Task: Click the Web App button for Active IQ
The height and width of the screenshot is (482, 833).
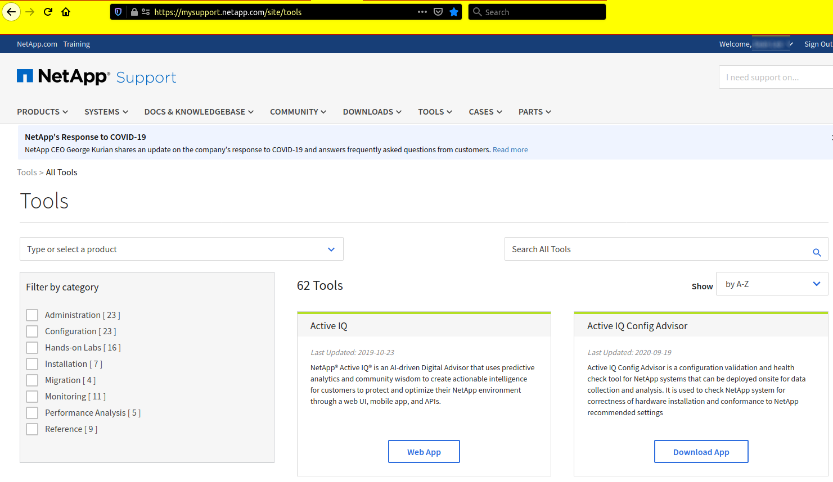Action: tap(424, 452)
